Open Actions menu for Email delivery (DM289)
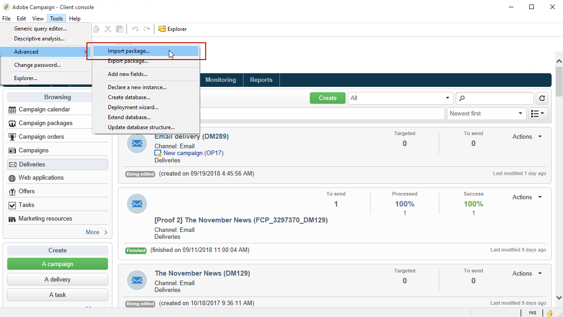The height and width of the screenshot is (317, 563). click(x=527, y=137)
